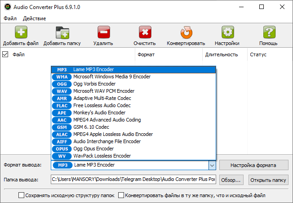The image size is (293, 203).
Task: Click the Добавить папку folder icon
Action: 62,32
